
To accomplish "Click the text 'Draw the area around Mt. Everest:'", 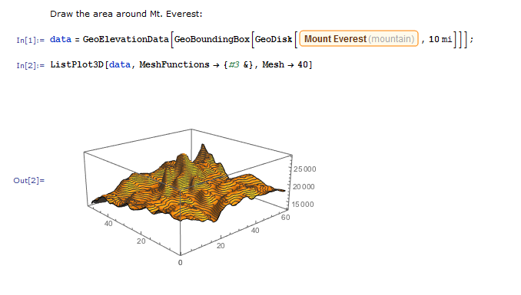I will click(x=126, y=14).
